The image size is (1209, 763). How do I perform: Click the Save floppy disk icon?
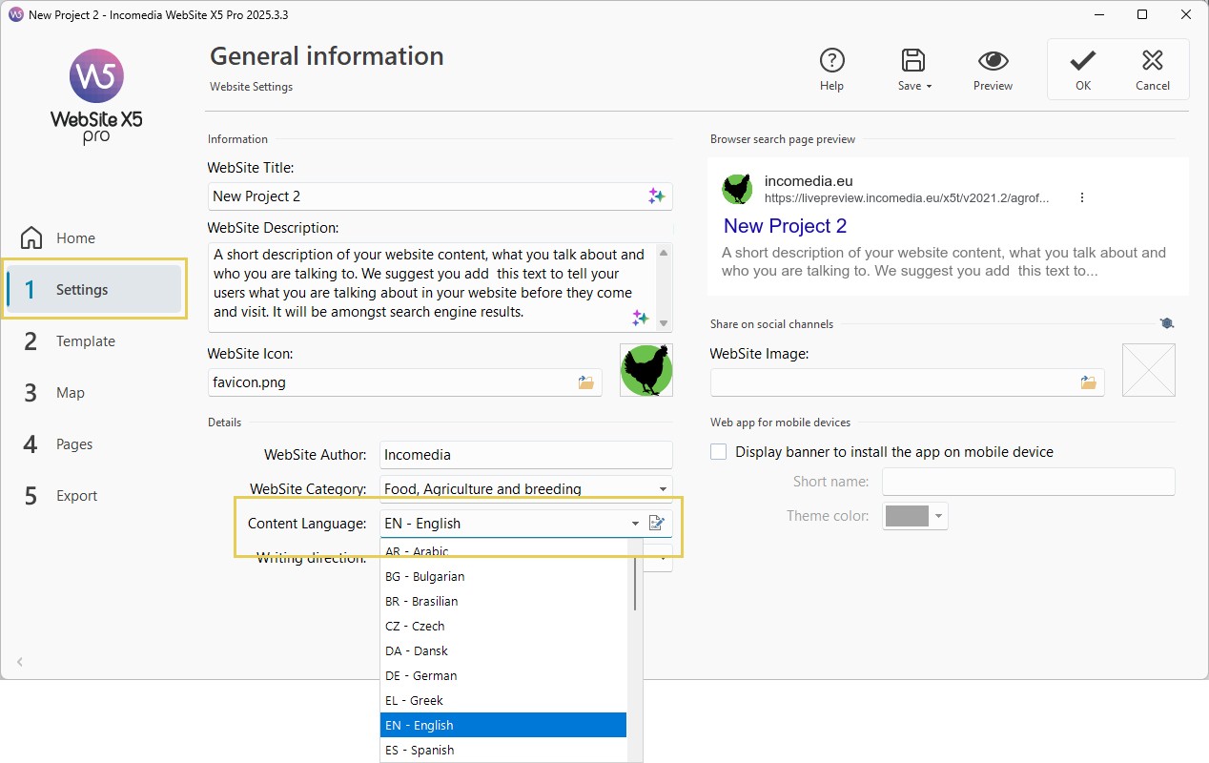point(913,60)
